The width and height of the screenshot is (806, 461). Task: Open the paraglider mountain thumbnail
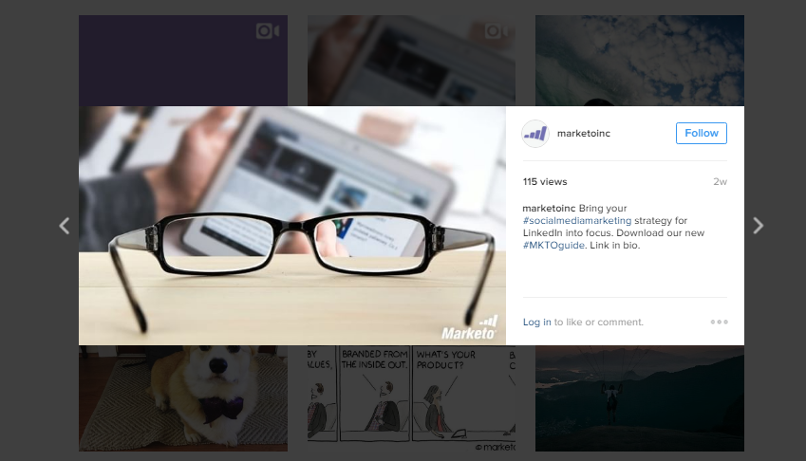click(x=640, y=398)
